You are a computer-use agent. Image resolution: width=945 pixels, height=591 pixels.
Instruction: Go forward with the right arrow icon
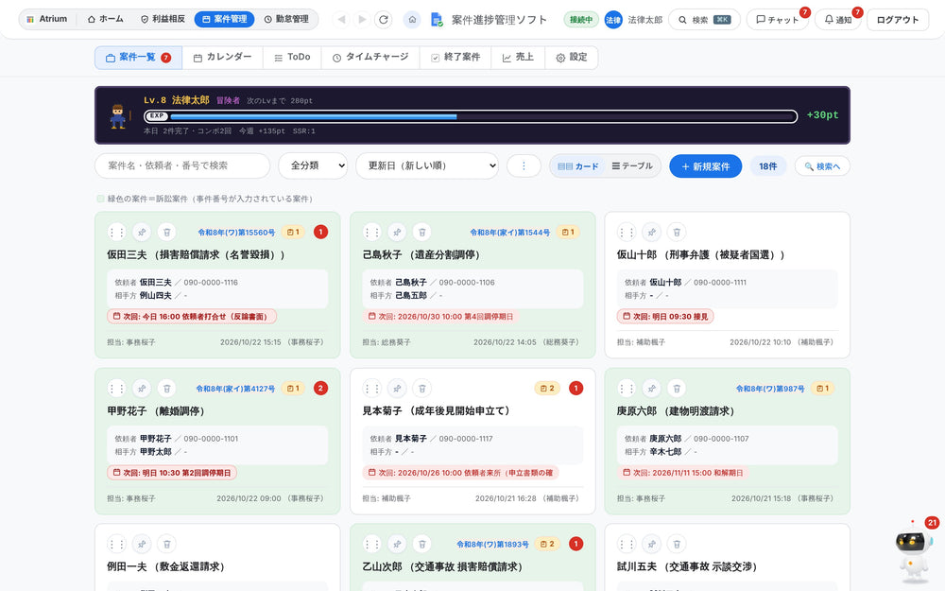pos(362,19)
